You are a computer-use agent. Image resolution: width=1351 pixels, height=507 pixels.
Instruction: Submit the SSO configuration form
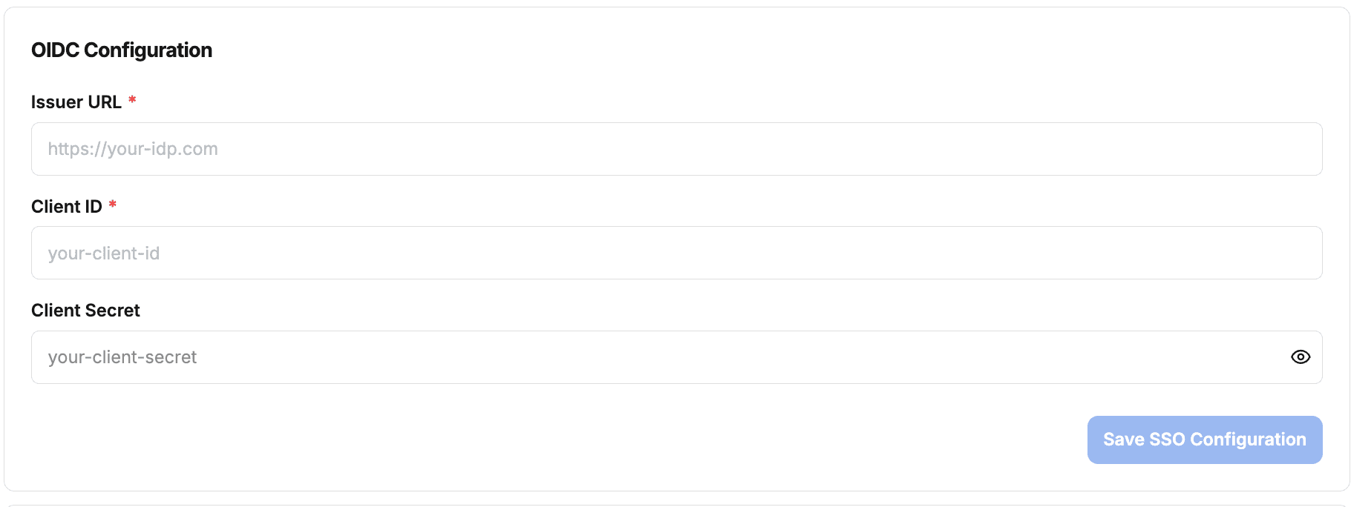[x=1204, y=440]
